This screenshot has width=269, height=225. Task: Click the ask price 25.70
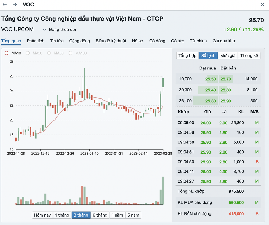[x=226, y=79]
